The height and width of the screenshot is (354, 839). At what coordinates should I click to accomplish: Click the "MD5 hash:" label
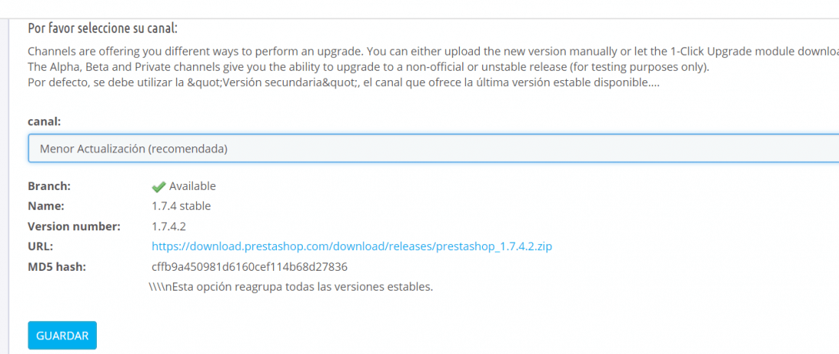(56, 267)
